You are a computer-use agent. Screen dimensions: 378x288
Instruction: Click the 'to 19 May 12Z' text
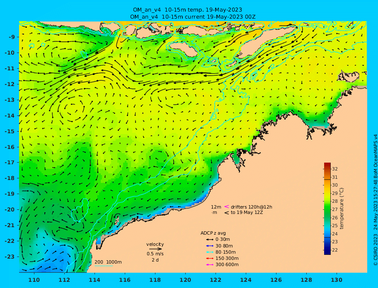(x=247, y=212)
